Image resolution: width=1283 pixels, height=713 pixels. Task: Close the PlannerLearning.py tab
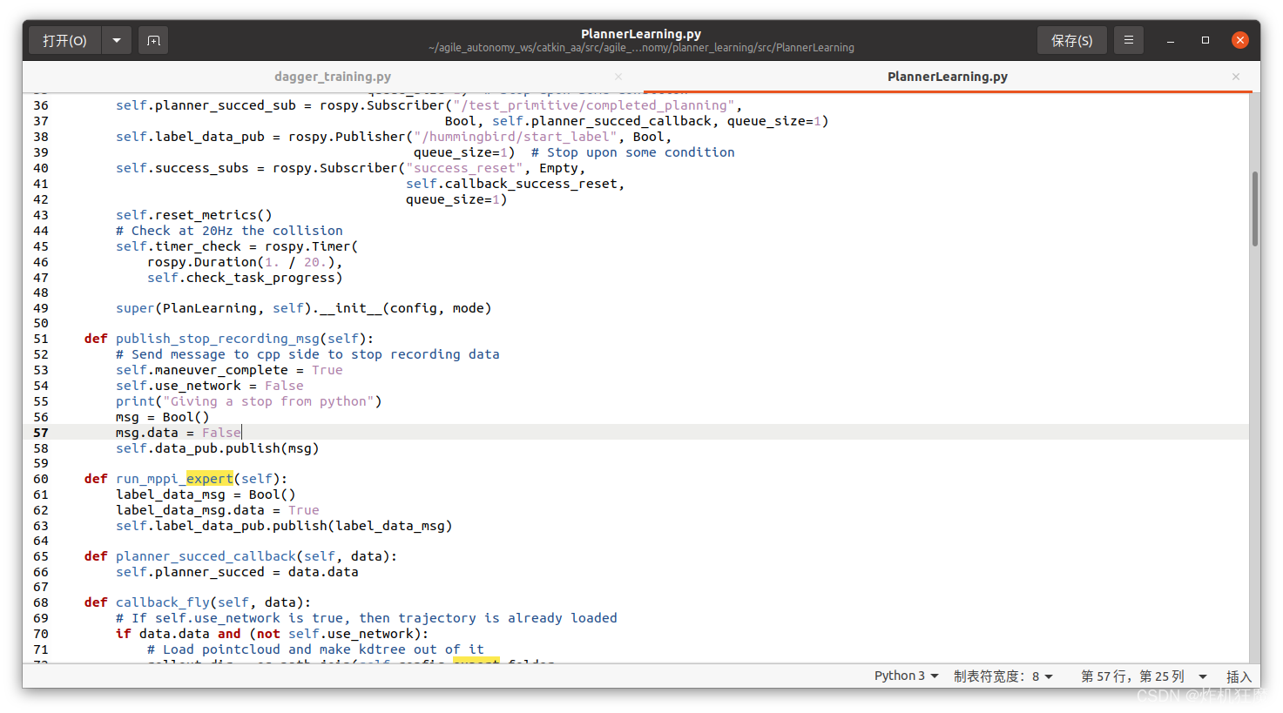pyautogui.click(x=1235, y=77)
